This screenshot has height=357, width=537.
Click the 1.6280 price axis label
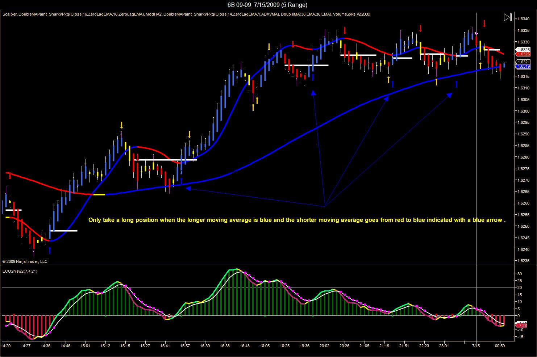coord(524,157)
